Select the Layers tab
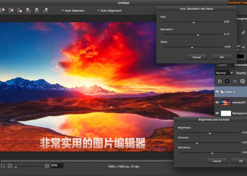Viewport: 247px width, 176px height. [222, 65]
